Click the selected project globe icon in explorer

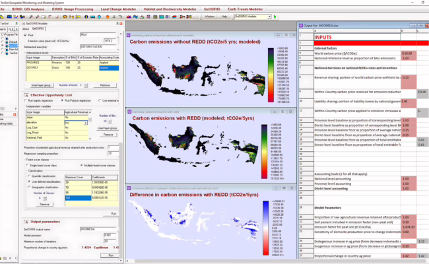pyautogui.click(x=7, y=46)
